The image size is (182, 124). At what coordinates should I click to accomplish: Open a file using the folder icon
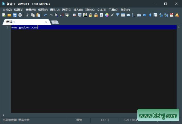click(x=9, y=15)
